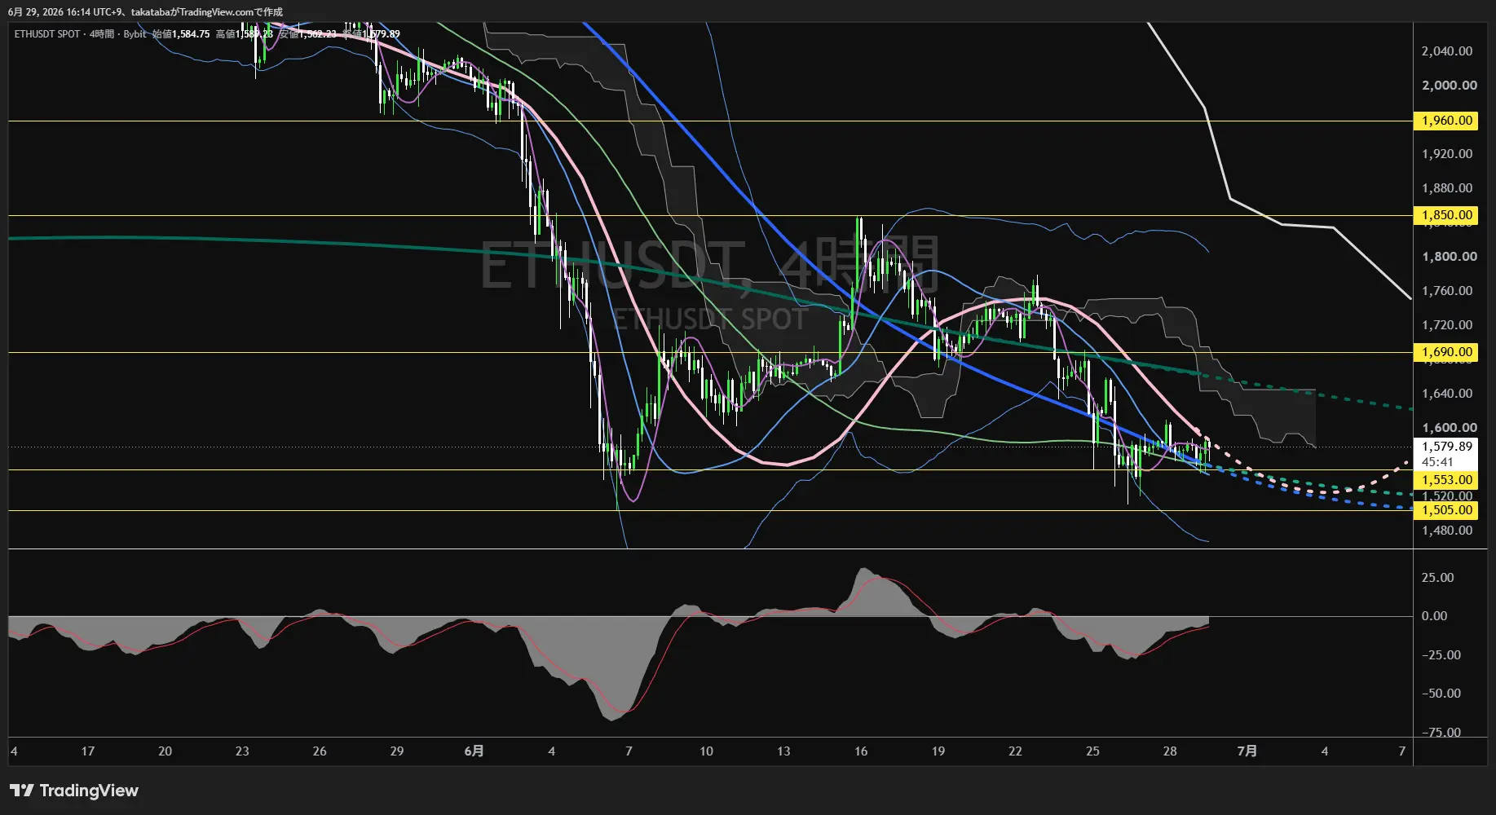Click date 16 on the time axis

pyautogui.click(x=861, y=751)
